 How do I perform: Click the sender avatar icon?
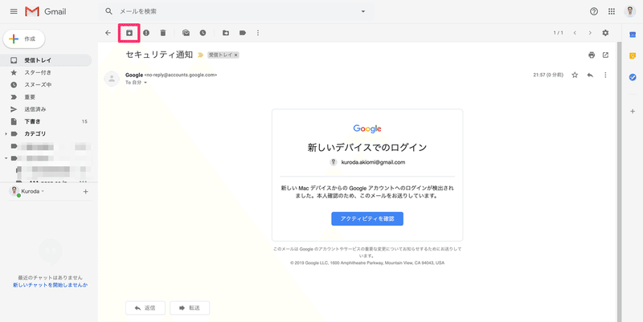pos(112,79)
